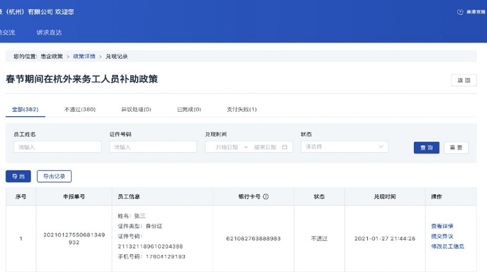
Task: Click the help icon in the header
Action: pyautogui.click(x=460, y=12)
